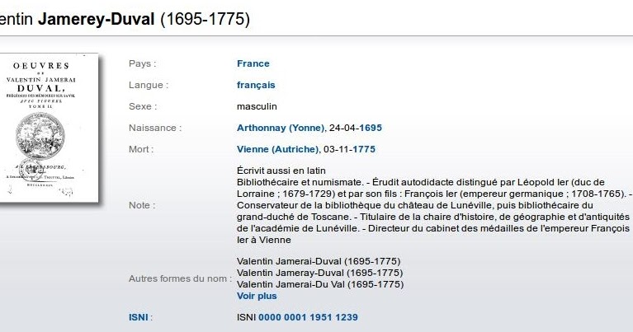
Task: Select the birth year 1695 link
Action: 371,128
